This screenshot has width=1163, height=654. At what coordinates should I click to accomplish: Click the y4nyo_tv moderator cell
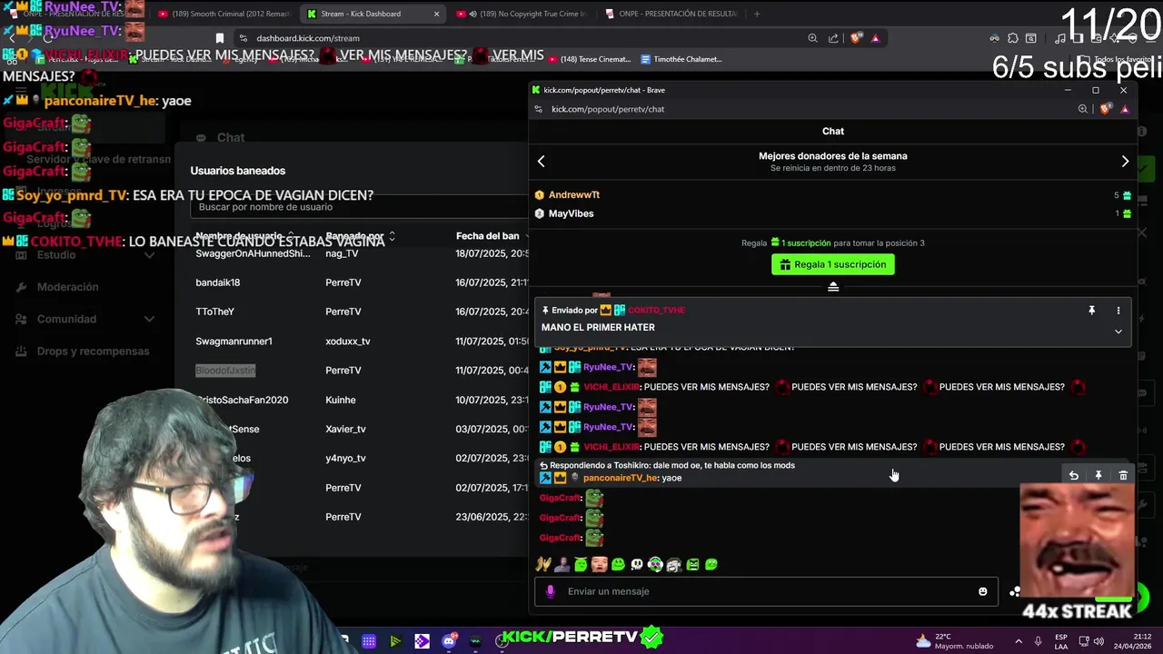(x=345, y=459)
